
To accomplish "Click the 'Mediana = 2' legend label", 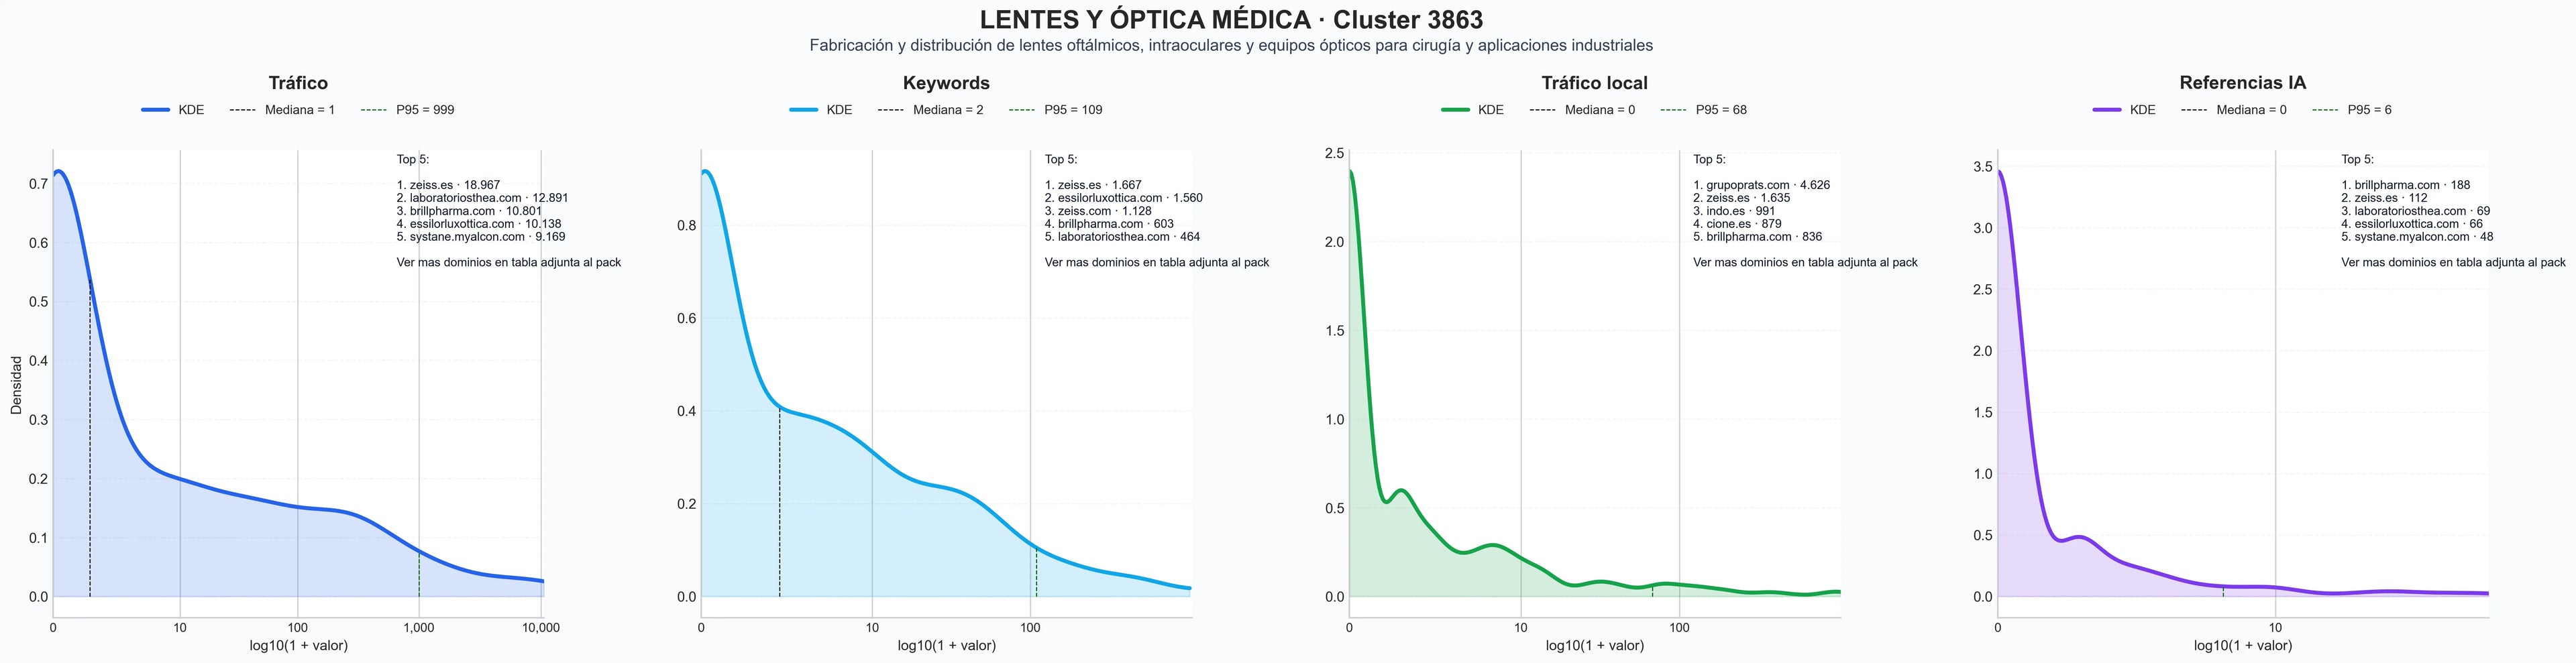I will [948, 110].
